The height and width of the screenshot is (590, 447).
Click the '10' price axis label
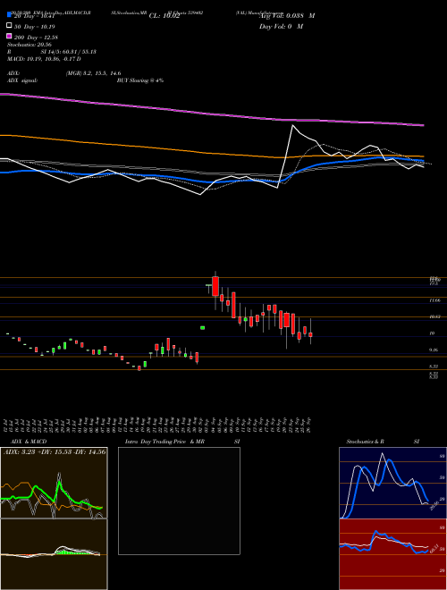click(433, 333)
